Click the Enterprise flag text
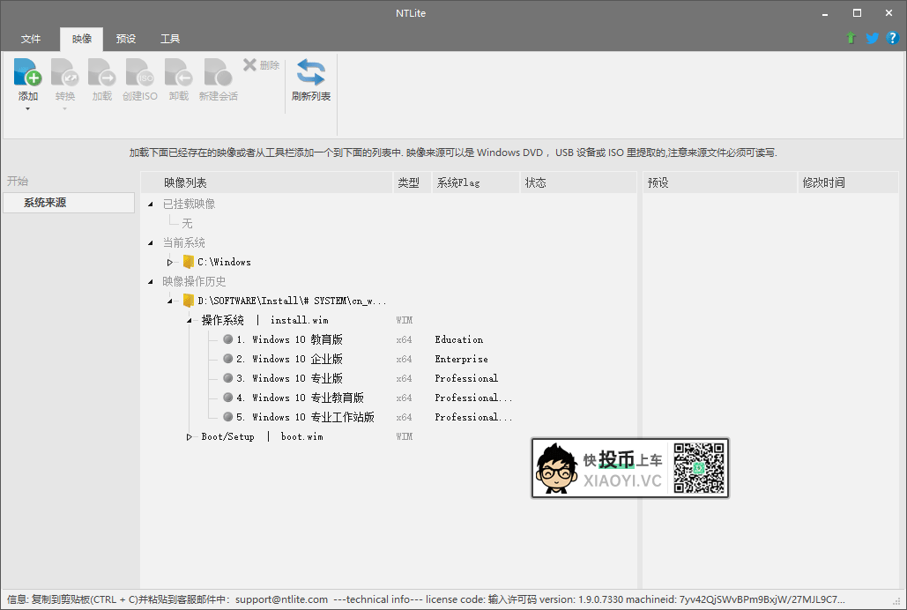The height and width of the screenshot is (610, 907). [461, 359]
